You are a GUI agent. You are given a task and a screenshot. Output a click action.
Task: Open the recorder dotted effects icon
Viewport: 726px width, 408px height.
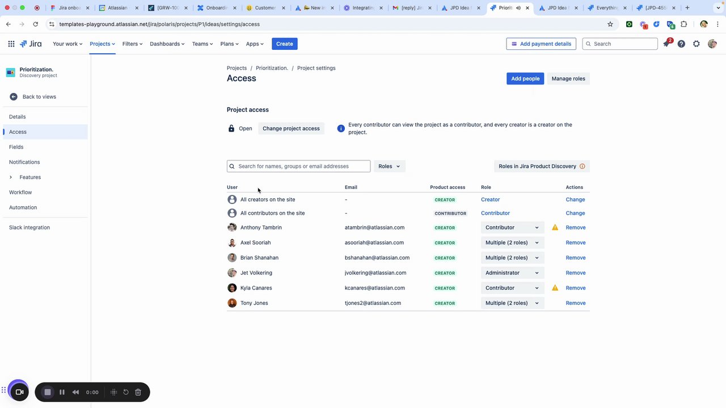coord(113,392)
